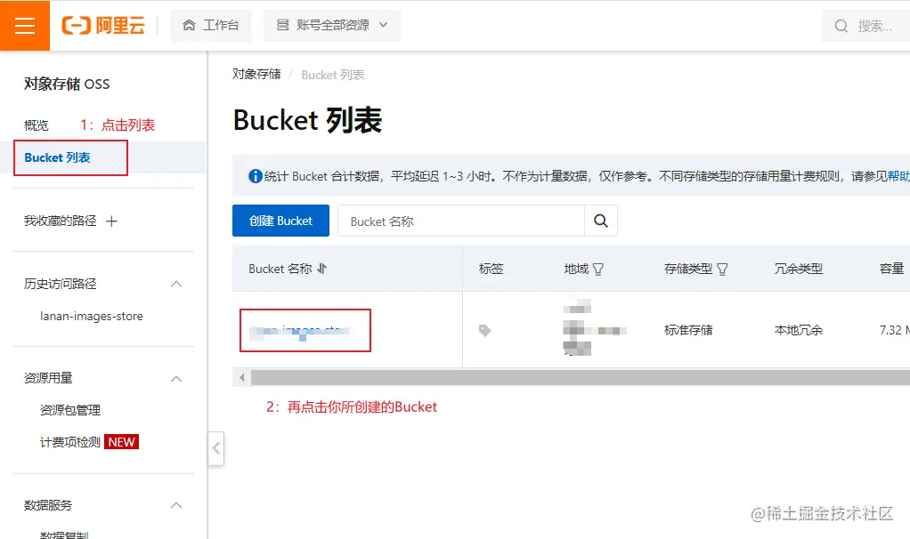Screen dimensions: 910x539
Task: Click the 本地冗余 cell
Action: tap(799, 330)
